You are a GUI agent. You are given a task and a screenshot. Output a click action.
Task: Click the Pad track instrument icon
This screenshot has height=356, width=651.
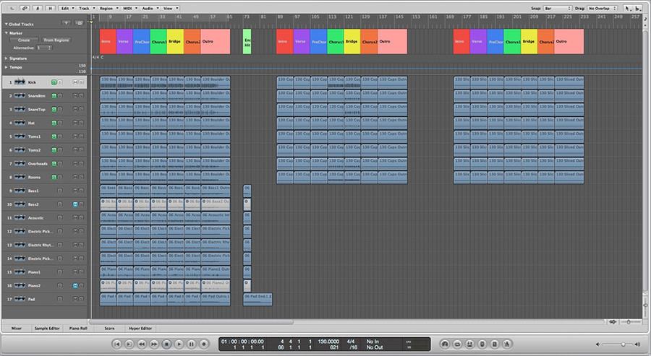click(x=20, y=300)
